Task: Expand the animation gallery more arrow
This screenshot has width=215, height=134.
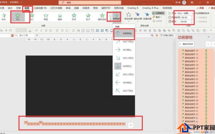Action: coord(111,20)
